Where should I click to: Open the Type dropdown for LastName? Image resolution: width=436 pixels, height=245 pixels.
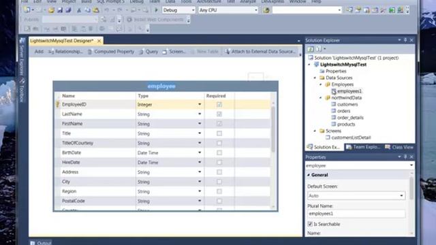[x=200, y=114]
